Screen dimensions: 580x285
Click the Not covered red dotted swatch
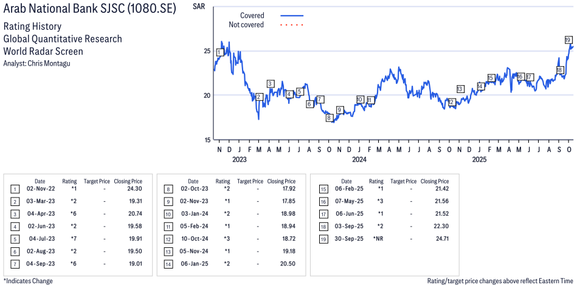pyautogui.click(x=292, y=25)
